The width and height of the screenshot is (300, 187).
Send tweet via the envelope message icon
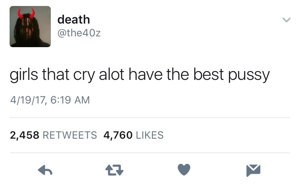click(253, 170)
